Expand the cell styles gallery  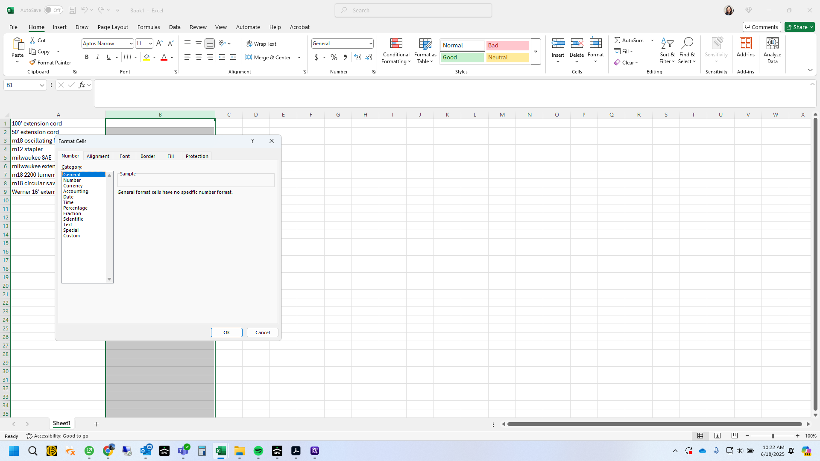click(536, 51)
